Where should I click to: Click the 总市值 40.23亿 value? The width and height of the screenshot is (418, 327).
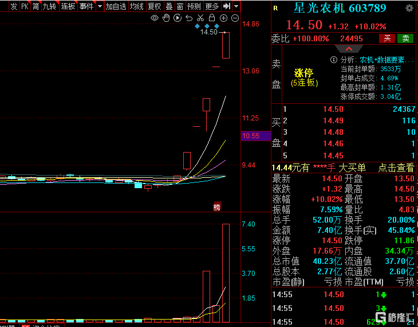click(328, 261)
